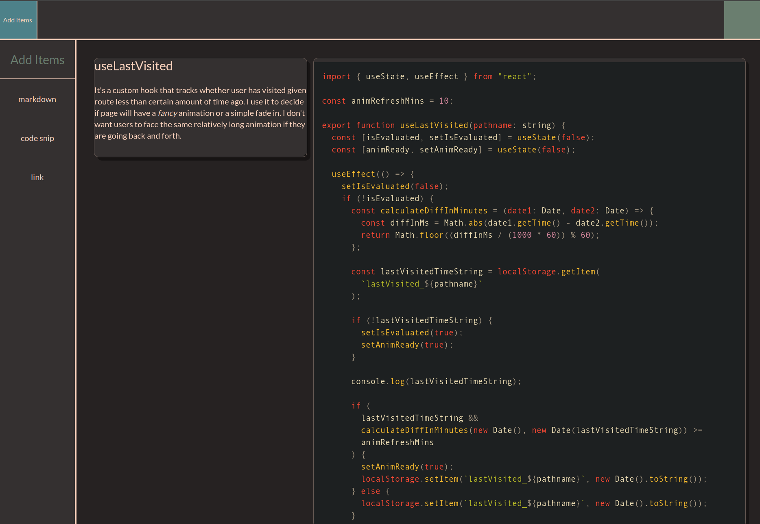Click the const diffInMs code line

[509, 223]
